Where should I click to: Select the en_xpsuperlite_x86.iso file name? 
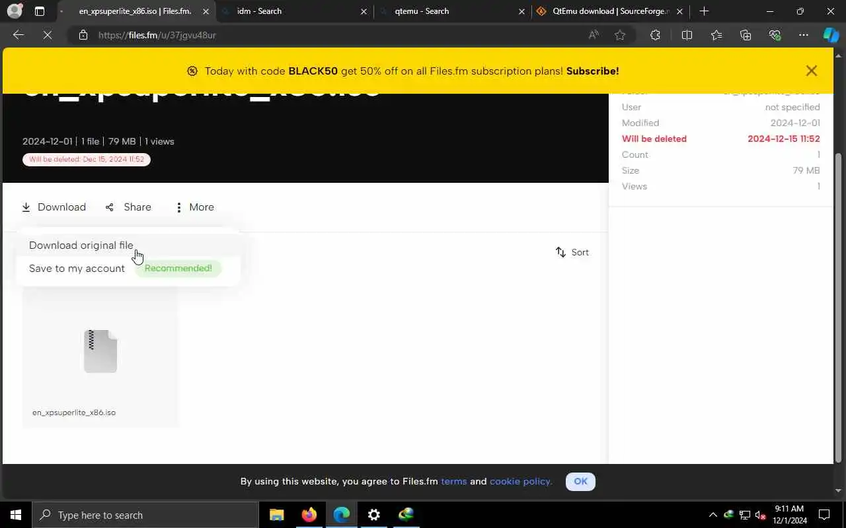(74, 412)
